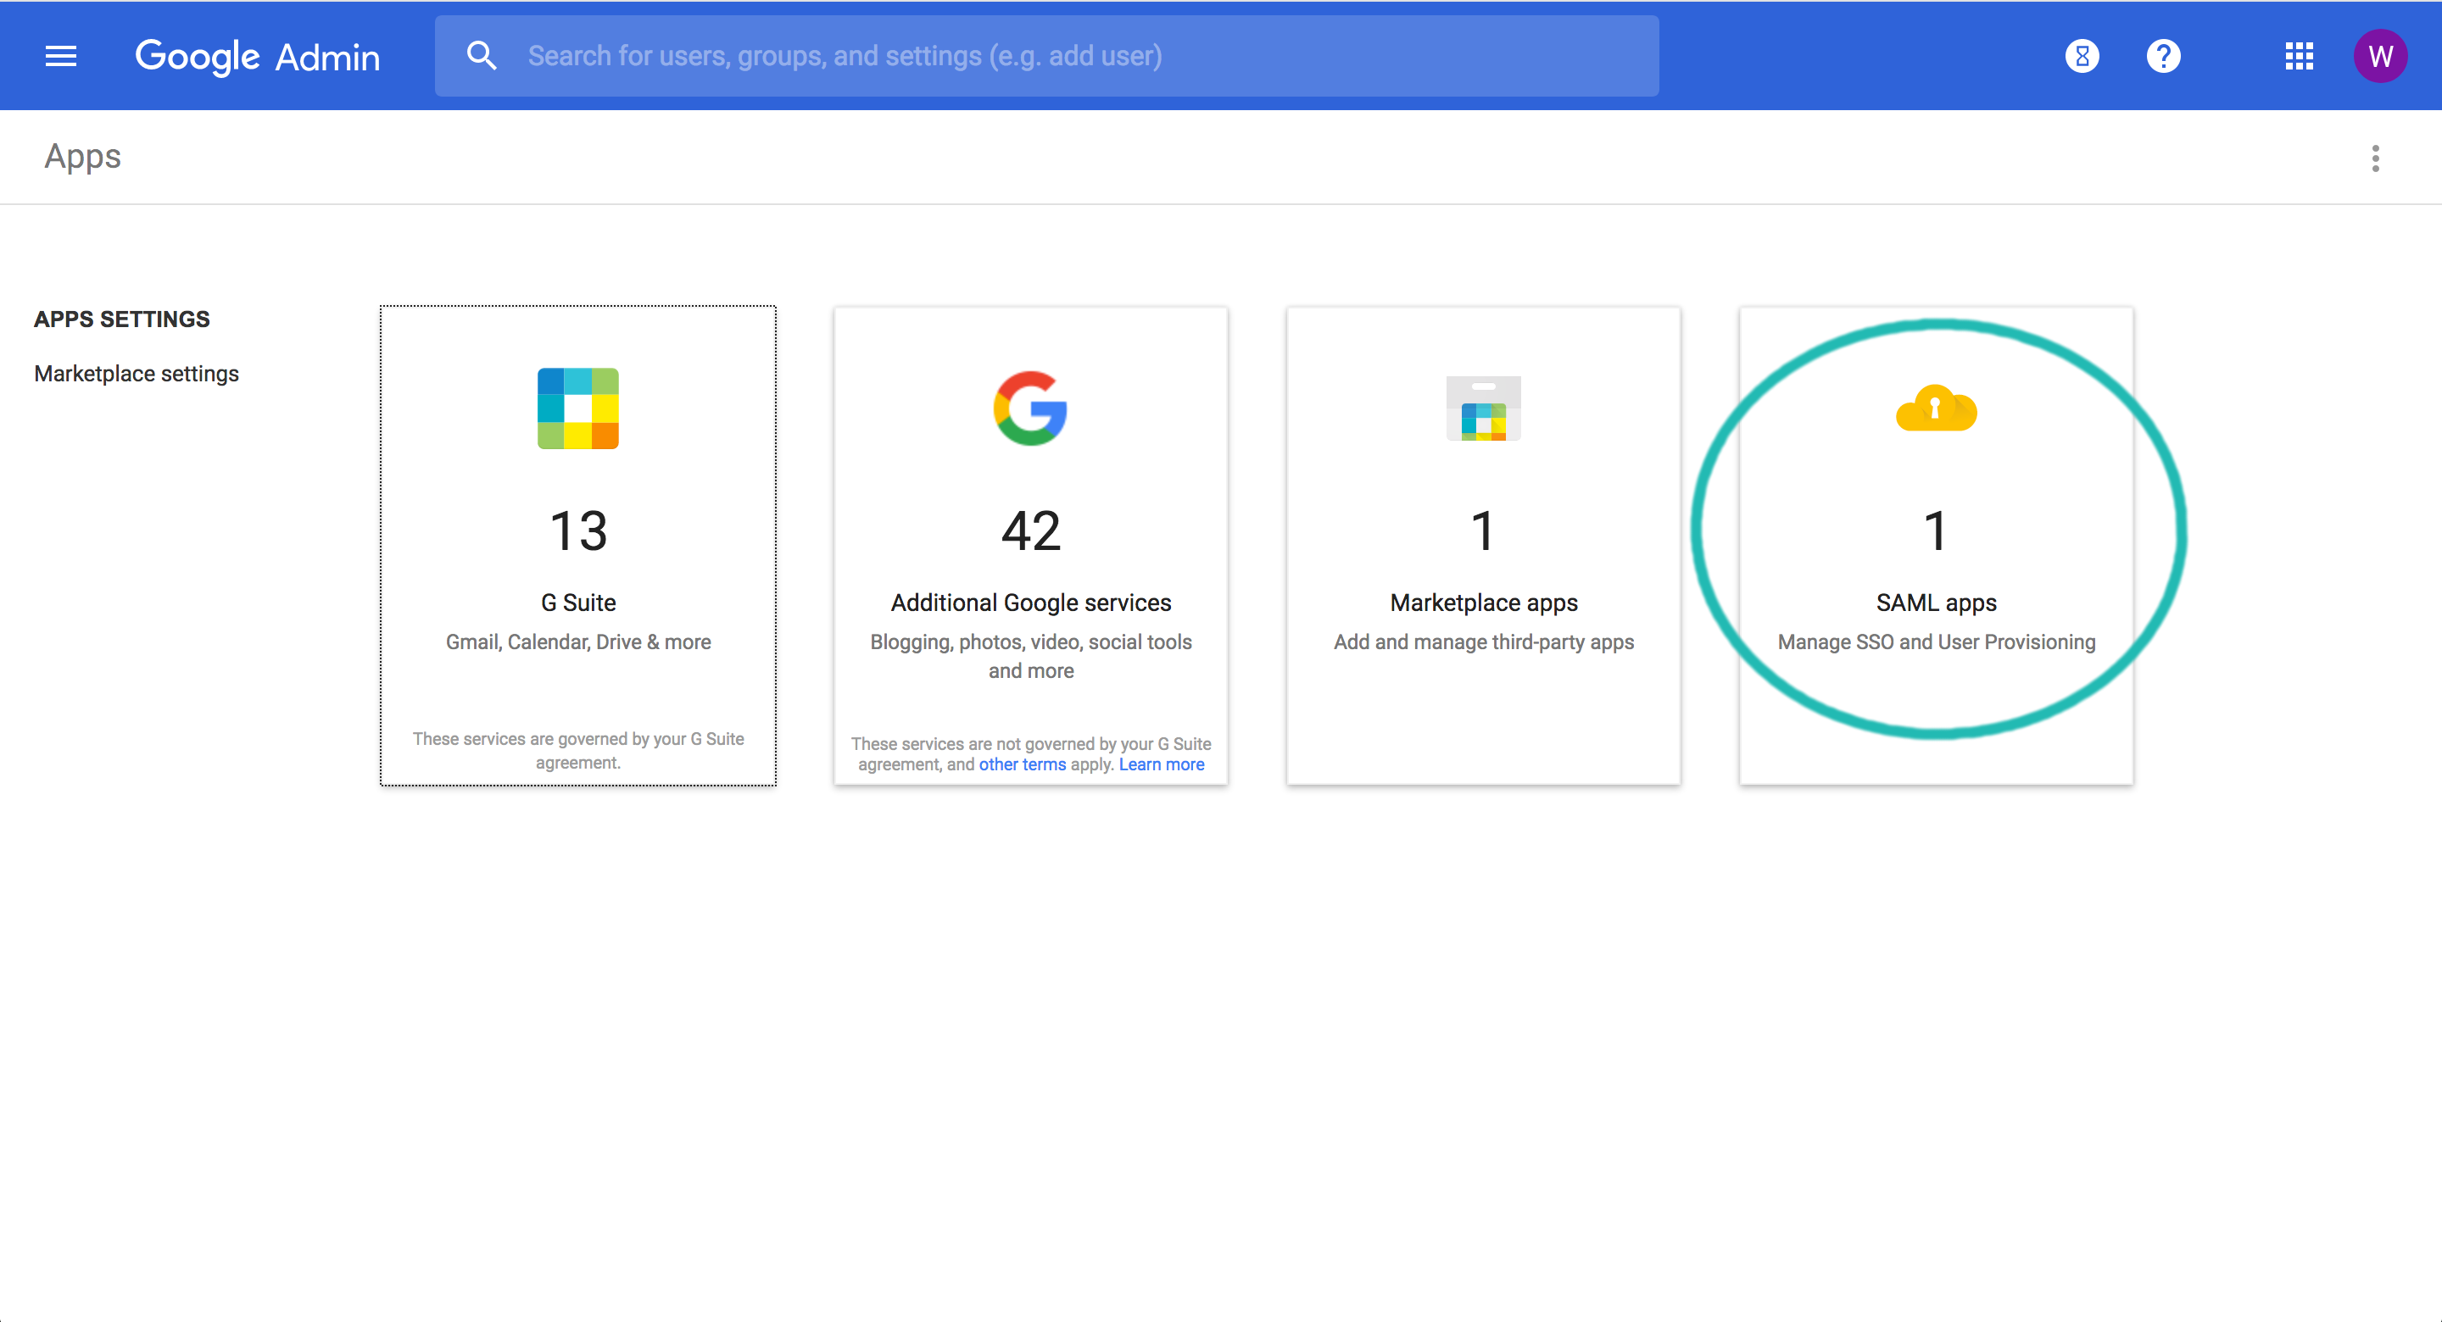The height and width of the screenshot is (1322, 2442).
Task: Click notification badge number 8
Action: [2084, 53]
